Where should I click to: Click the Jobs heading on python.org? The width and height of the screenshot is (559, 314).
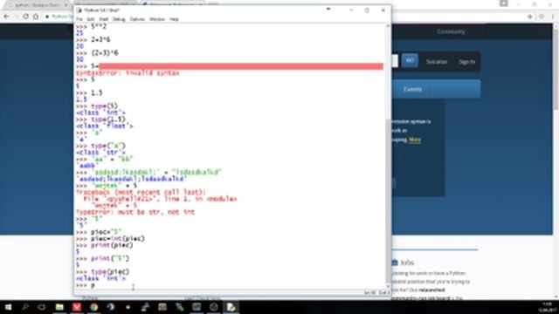click(x=407, y=263)
